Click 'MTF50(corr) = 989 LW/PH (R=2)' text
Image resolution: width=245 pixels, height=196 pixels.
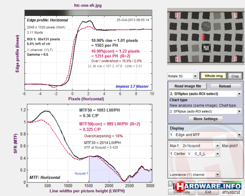pyautogui.click(x=110, y=124)
